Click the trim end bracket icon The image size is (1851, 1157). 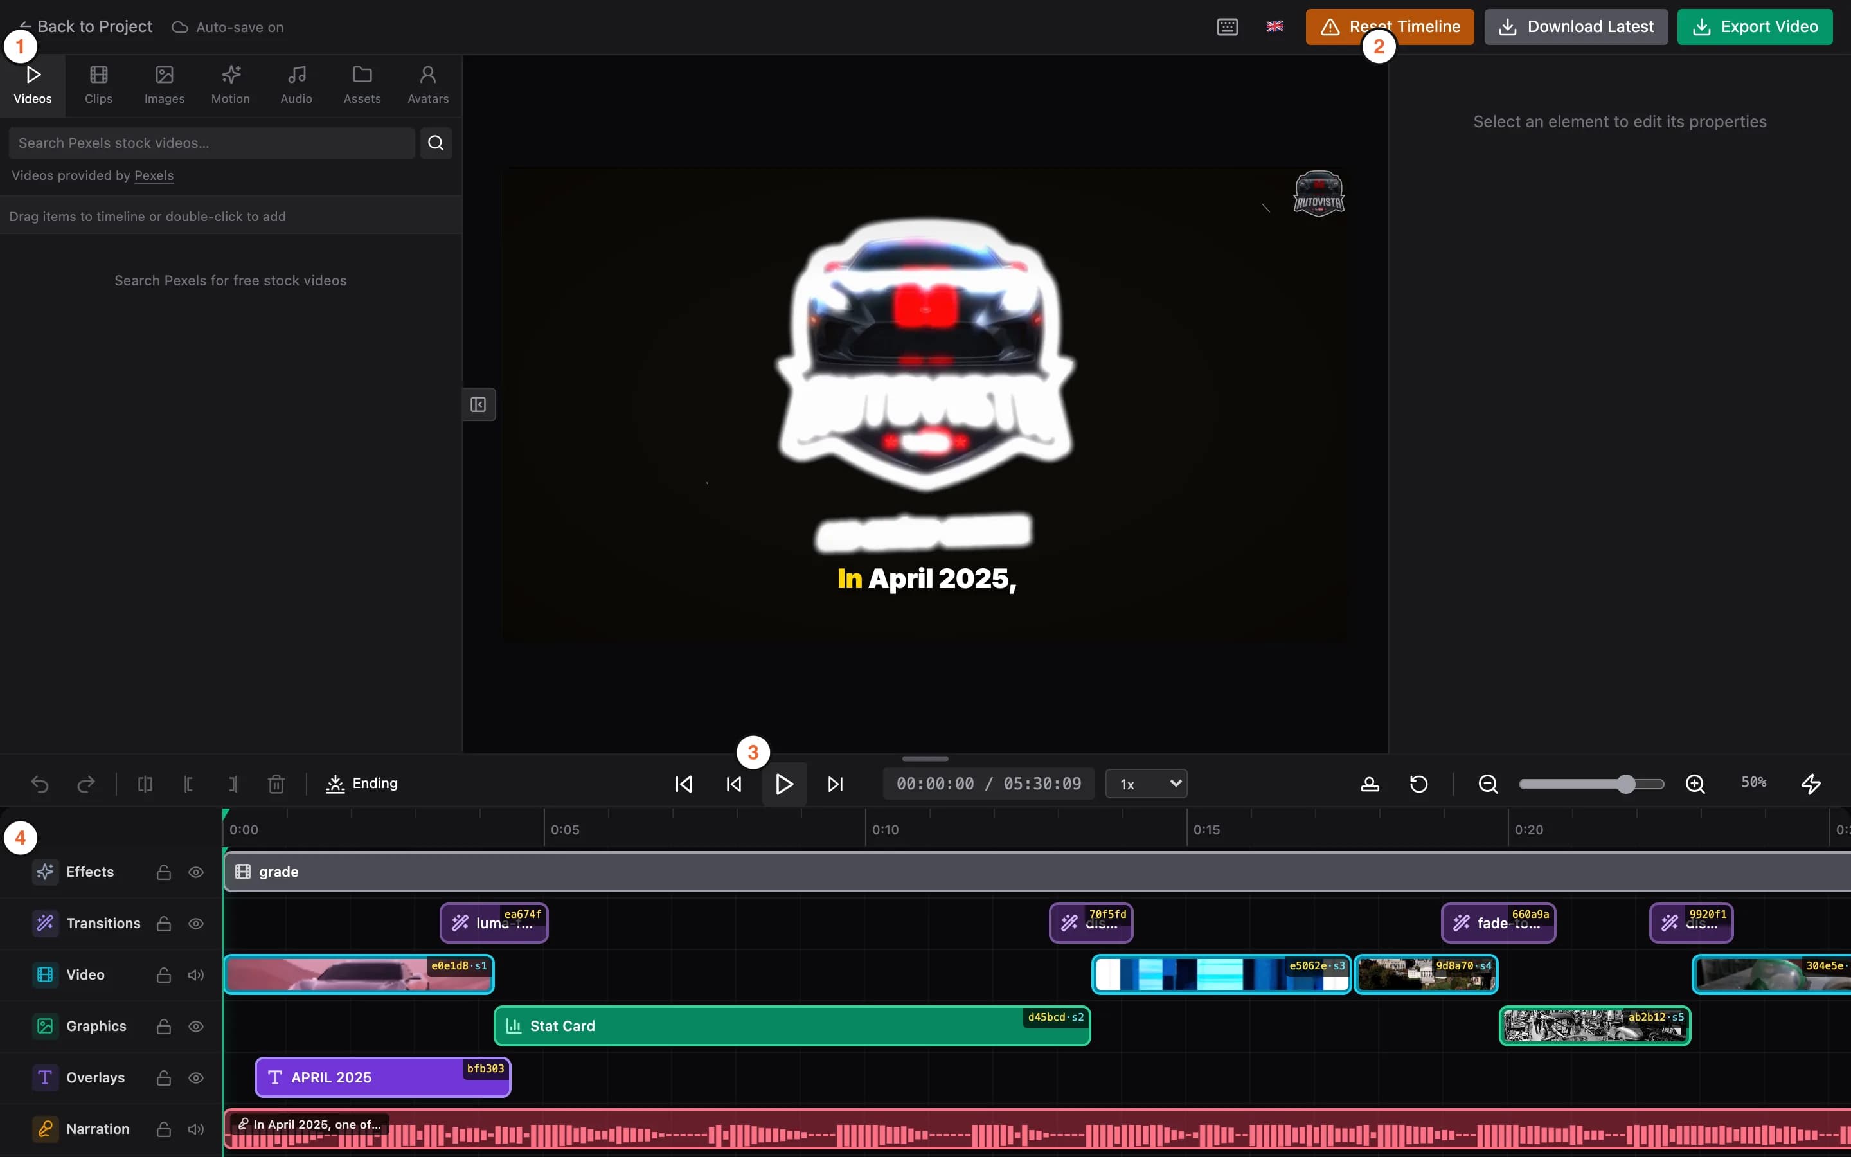[233, 784]
